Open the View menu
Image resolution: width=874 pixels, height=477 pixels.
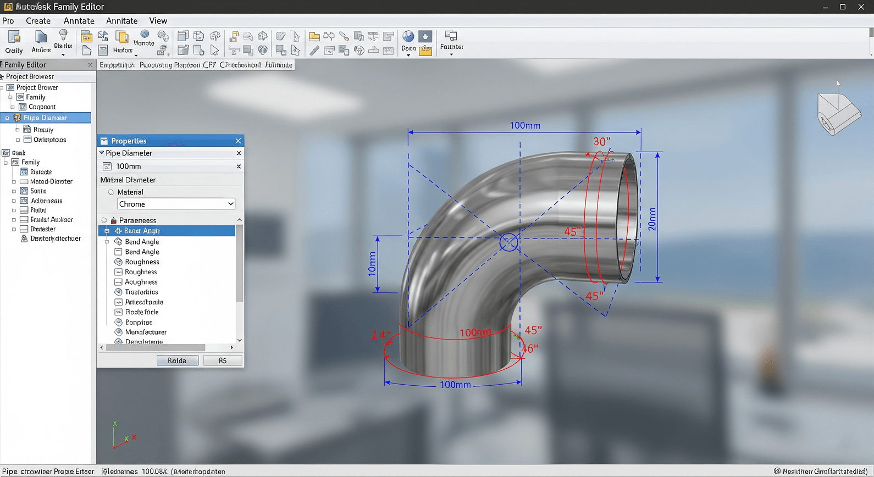coord(158,21)
